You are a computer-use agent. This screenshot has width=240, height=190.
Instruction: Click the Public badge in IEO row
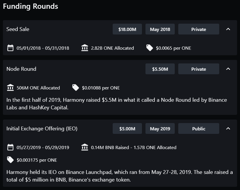pos(199,128)
